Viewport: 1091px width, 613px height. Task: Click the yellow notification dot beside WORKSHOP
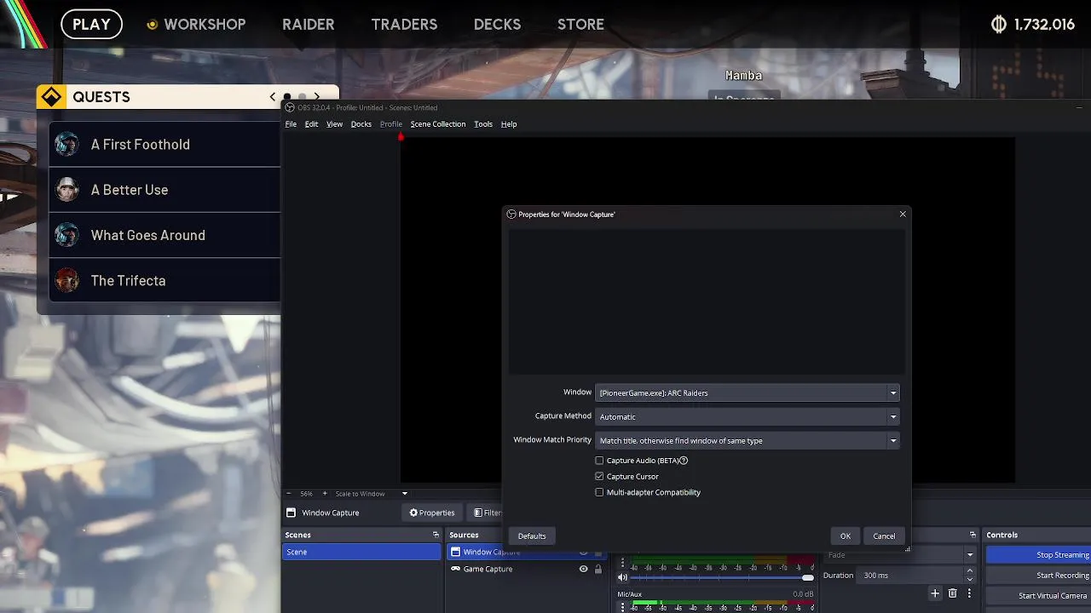pos(152,25)
